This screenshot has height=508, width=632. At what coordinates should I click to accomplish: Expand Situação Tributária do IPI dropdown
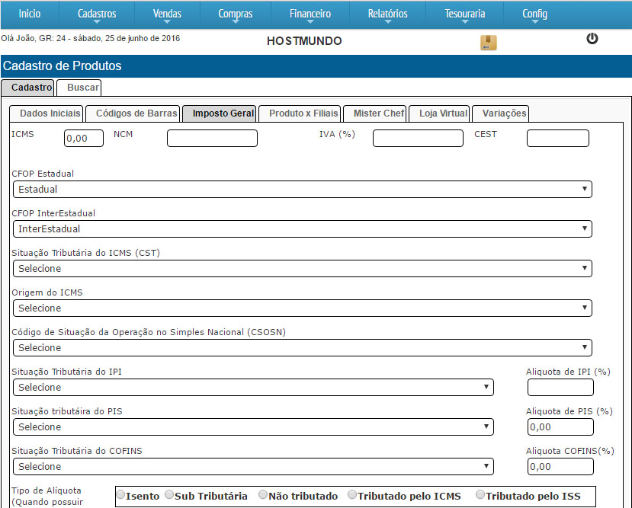pyautogui.click(x=253, y=387)
